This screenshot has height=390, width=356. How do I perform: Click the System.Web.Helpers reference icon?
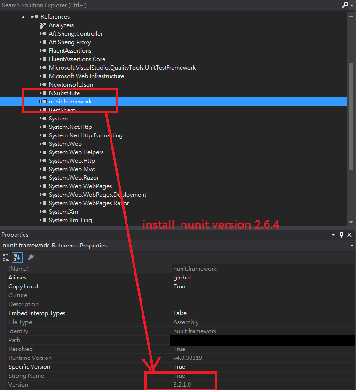coord(43,152)
